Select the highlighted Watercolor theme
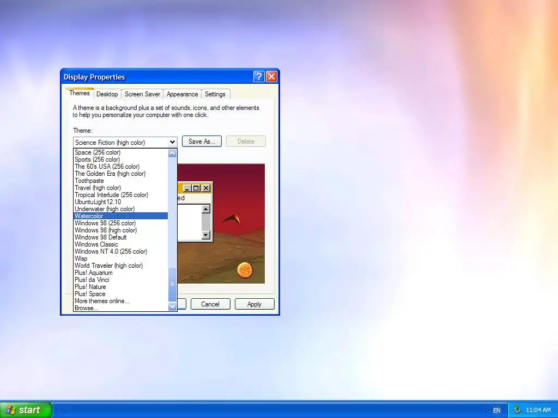Image resolution: width=558 pixels, height=418 pixels. pyautogui.click(x=120, y=216)
